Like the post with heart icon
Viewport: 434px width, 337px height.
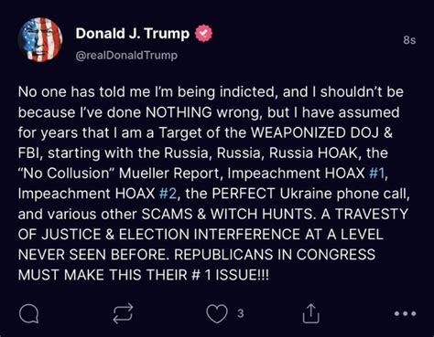(217, 313)
